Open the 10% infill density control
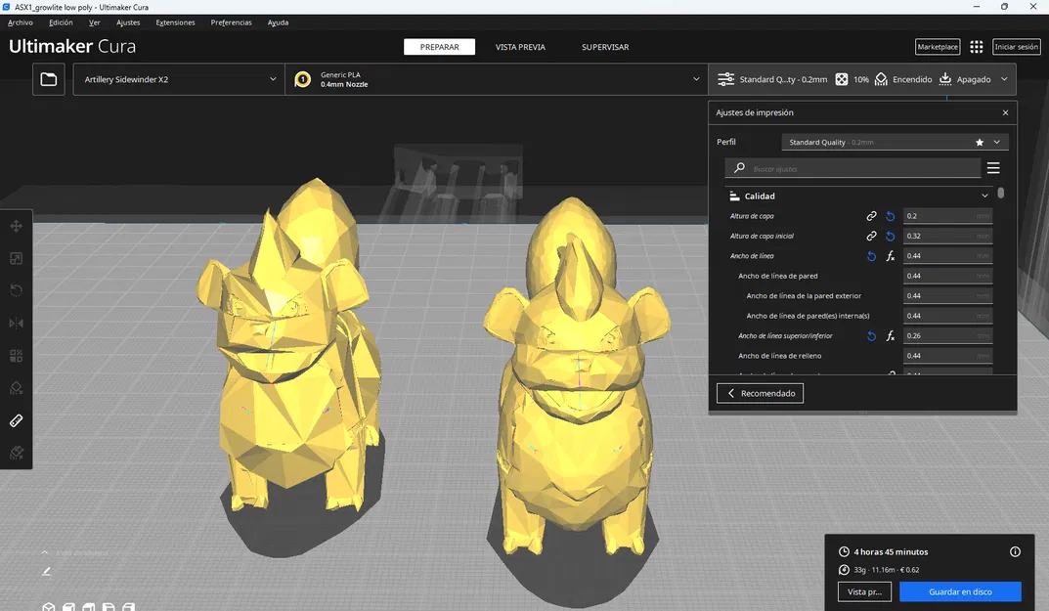 [853, 79]
